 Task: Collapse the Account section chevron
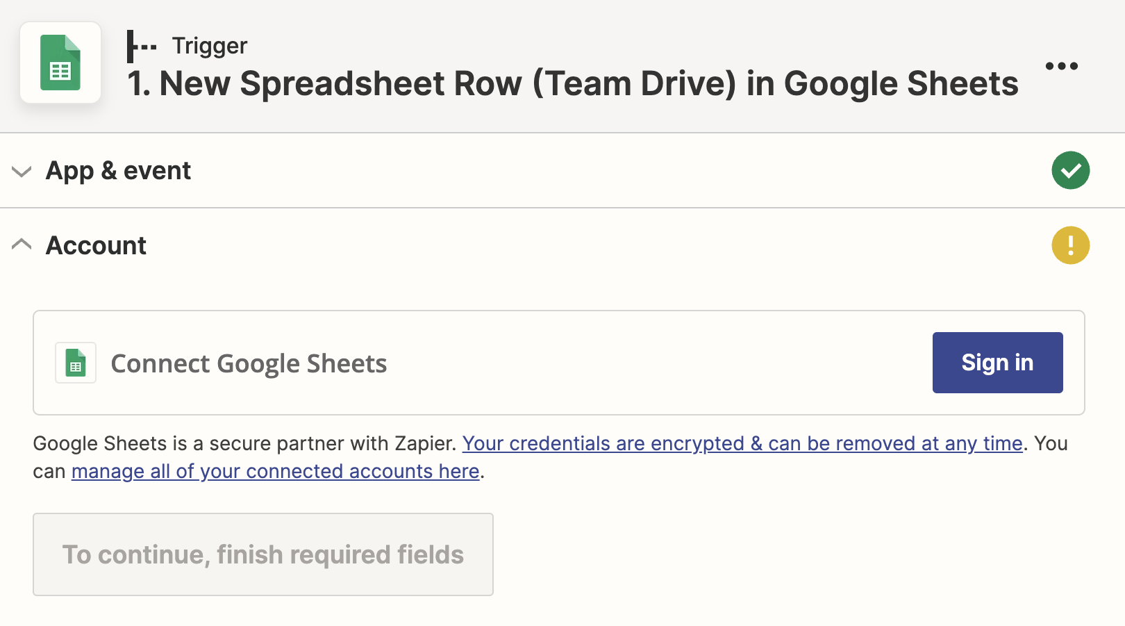[22, 245]
